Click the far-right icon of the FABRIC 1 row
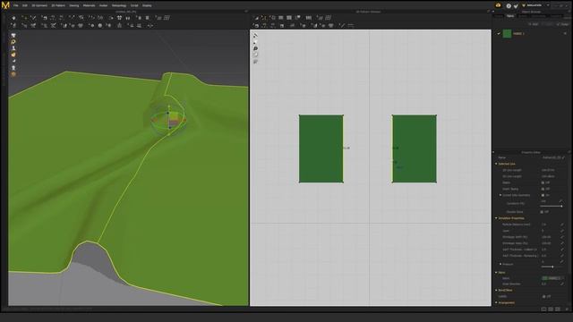This screenshot has width=573, height=322. click(565, 34)
